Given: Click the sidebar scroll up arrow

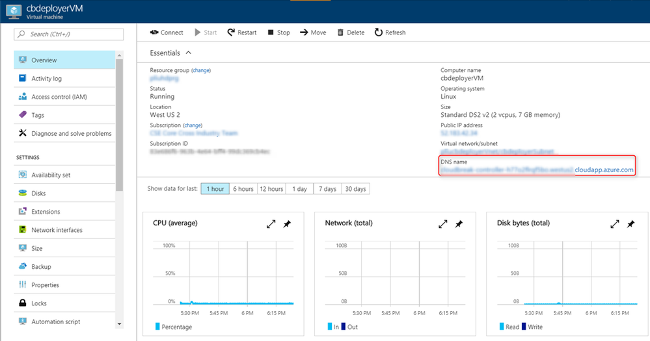Looking at the screenshot, I should [119, 55].
